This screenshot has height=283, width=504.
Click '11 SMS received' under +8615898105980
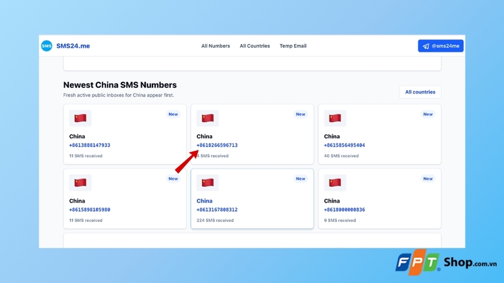pos(86,221)
